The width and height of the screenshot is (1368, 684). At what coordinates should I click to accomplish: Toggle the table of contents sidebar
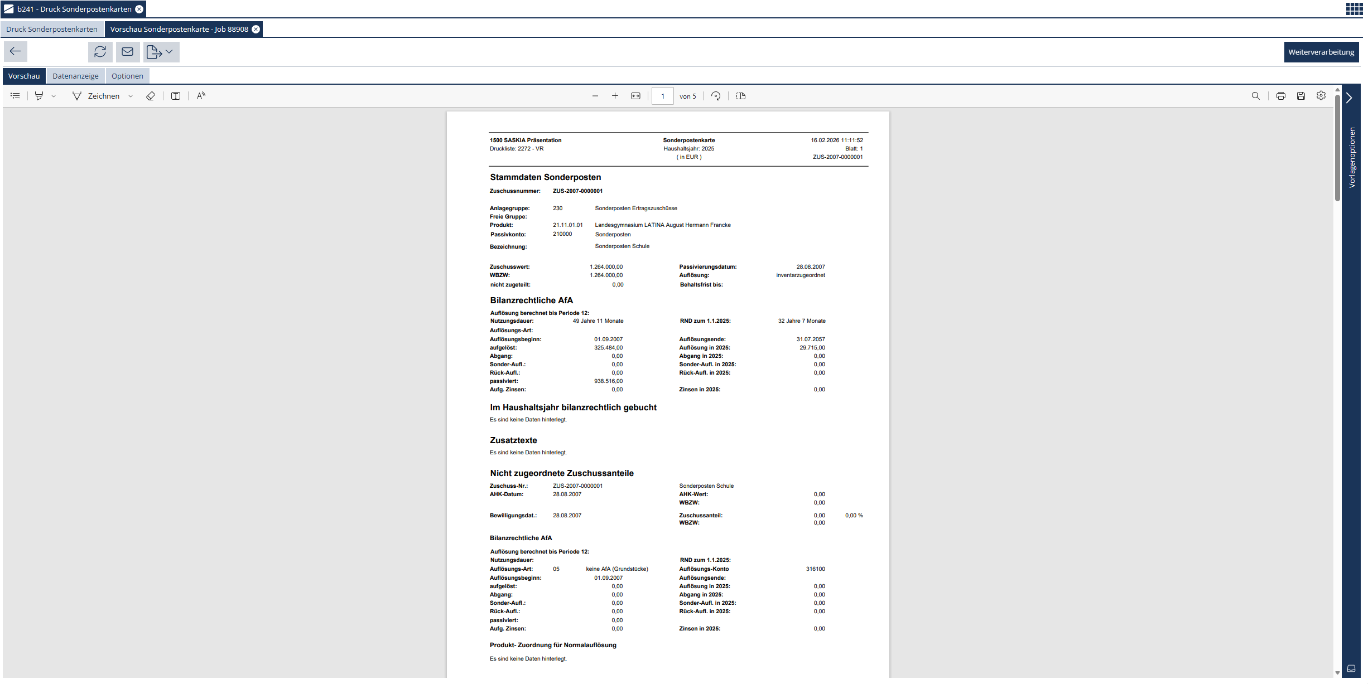16,96
